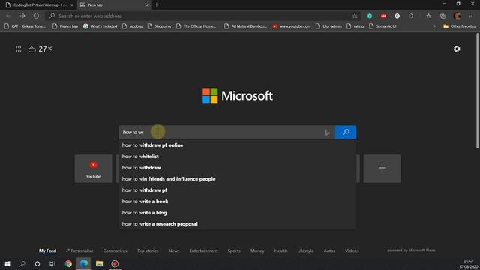The width and height of the screenshot is (480, 270).
Task: Open the Semantic UI bookmark
Action: pyautogui.click(x=382, y=26)
